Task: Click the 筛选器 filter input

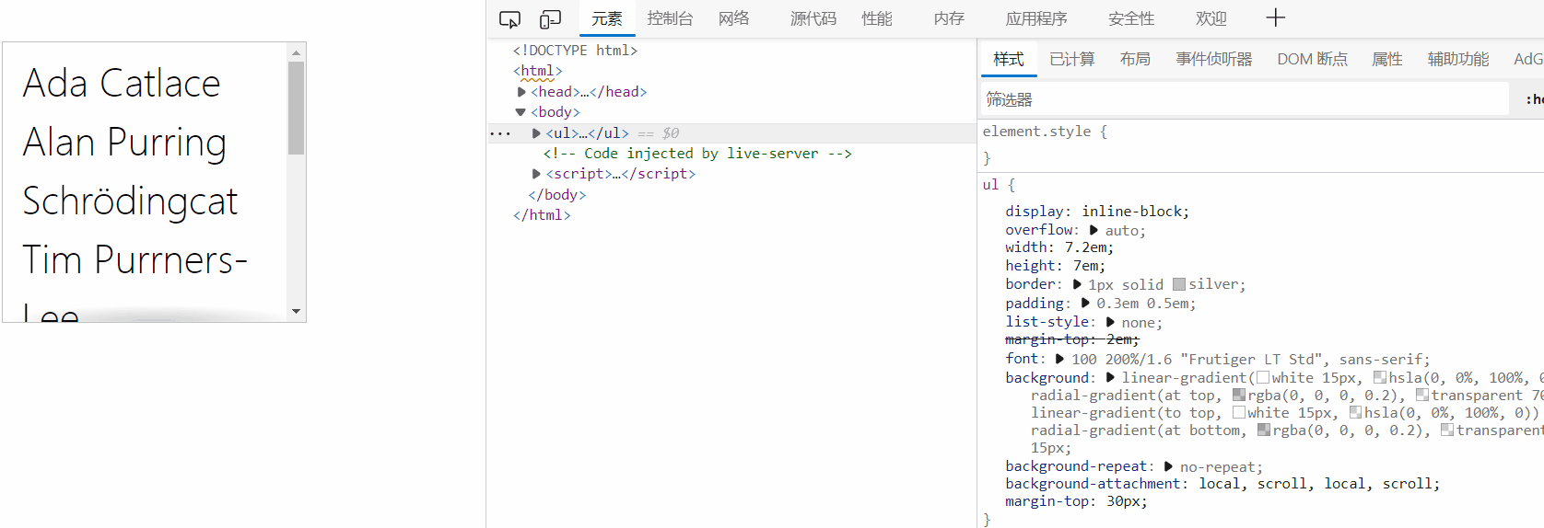Action: [1245, 99]
